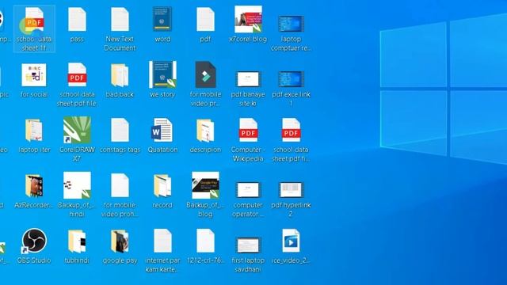
Task: Select the 'computer operator...' video file
Action: click(248, 190)
